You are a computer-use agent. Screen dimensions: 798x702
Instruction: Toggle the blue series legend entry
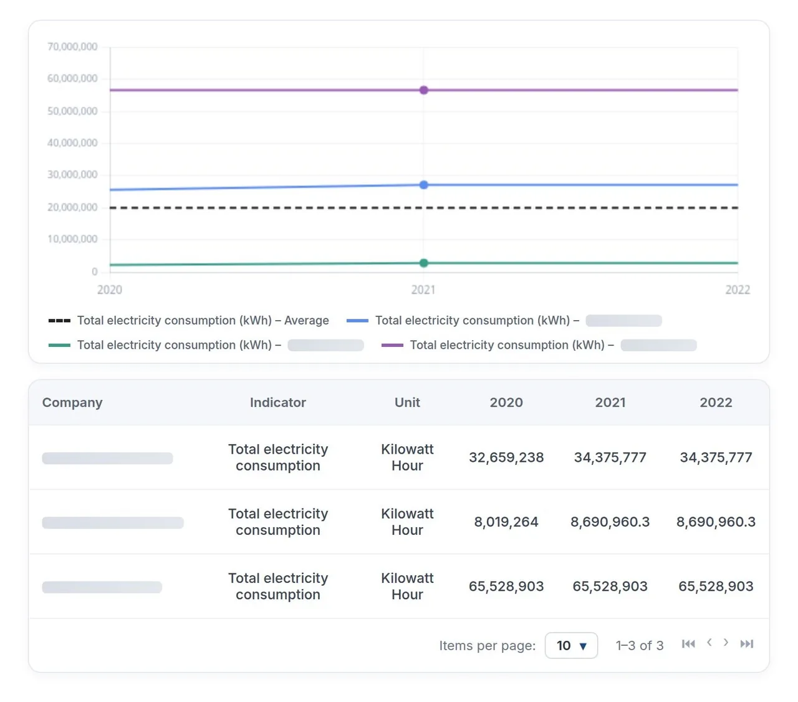coord(504,321)
